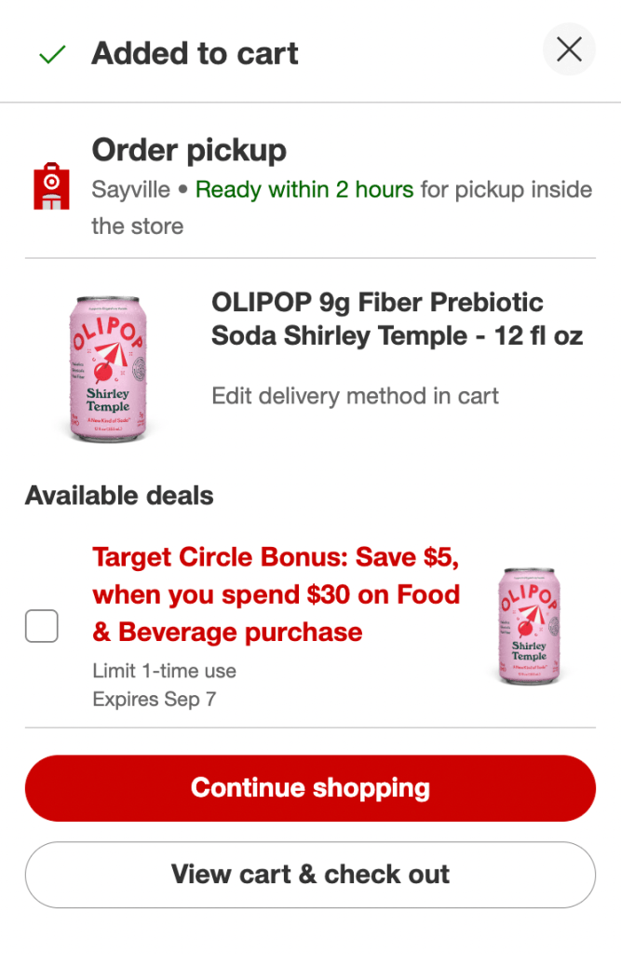Open the OLIPOP 9g Fiber Prebiotic Soda title
The image size is (621, 954).
point(397,319)
